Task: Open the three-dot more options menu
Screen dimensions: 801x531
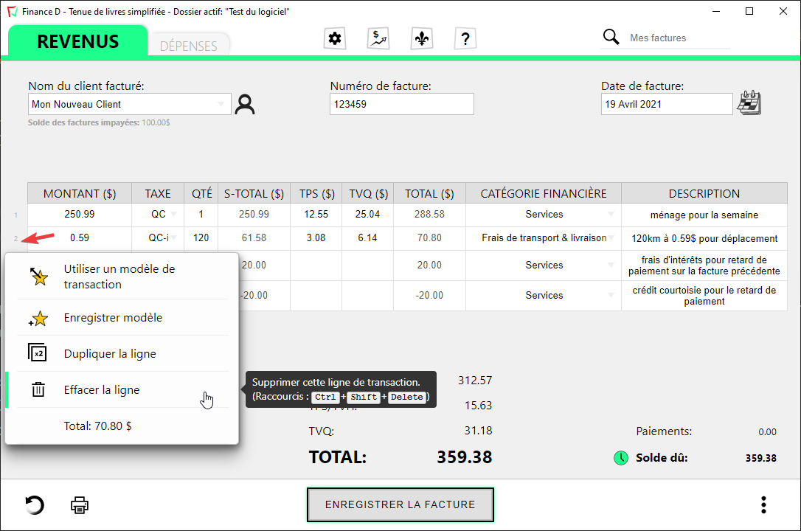Action: [763, 505]
